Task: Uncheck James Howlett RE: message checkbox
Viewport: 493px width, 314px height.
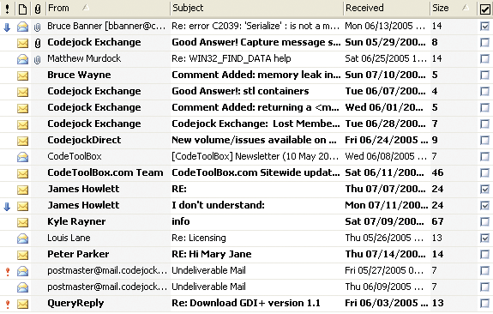Action: click(485, 189)
